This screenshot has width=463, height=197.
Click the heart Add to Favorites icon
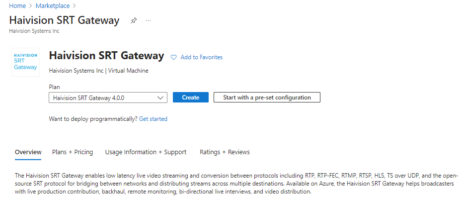174,57
